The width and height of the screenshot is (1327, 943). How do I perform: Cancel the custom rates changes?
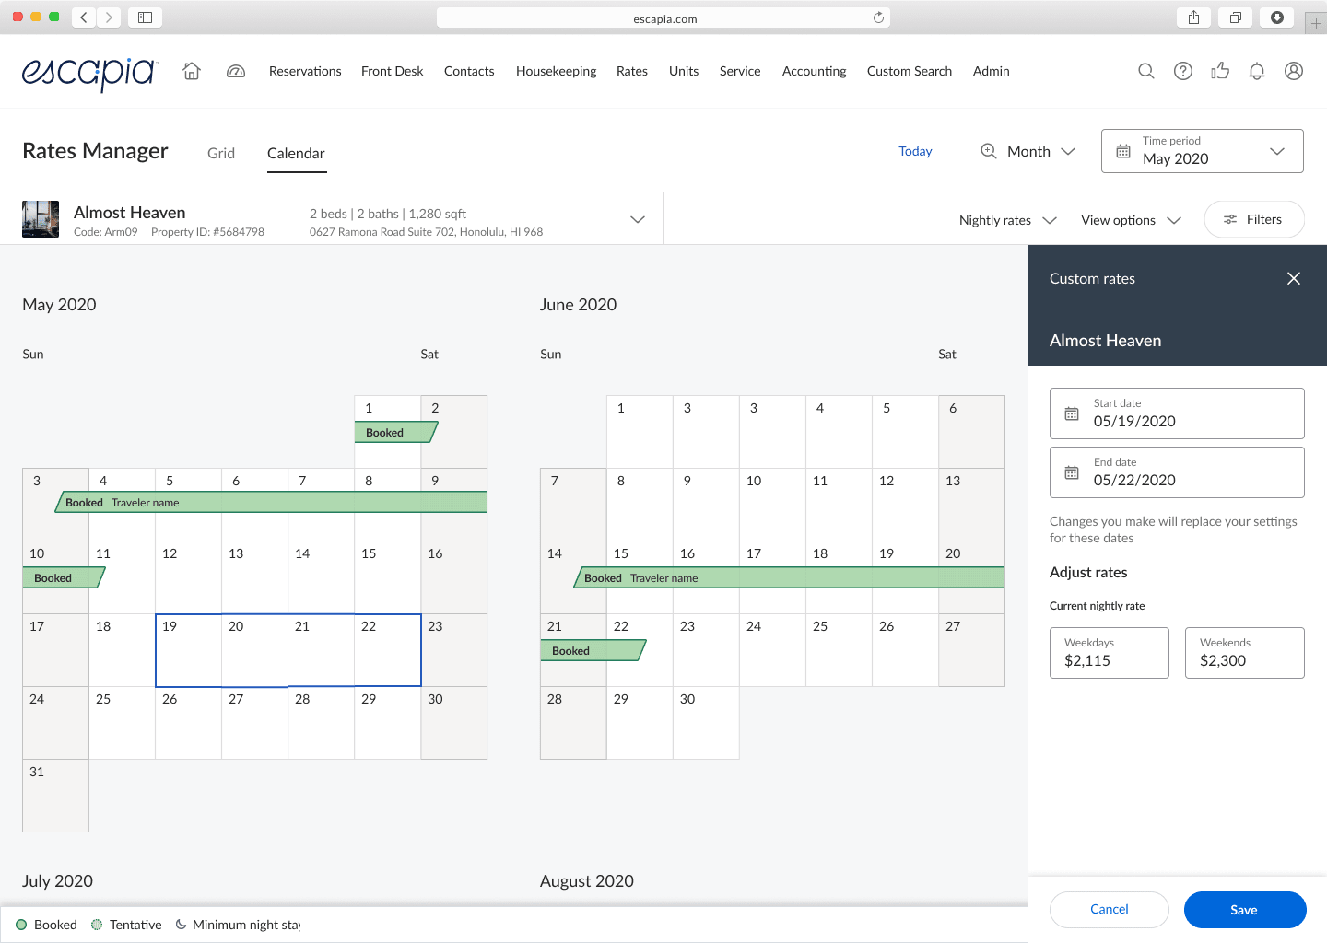point(1110,909)
